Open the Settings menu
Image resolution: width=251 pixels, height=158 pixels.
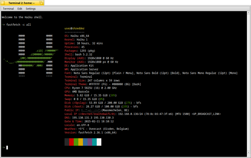tap(31, 9)
